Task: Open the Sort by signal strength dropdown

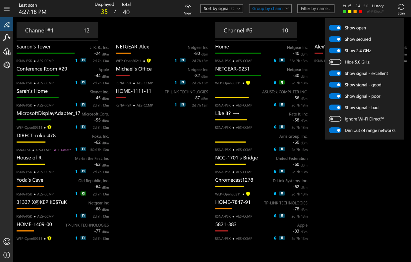Action: click(x=221, y=9)
